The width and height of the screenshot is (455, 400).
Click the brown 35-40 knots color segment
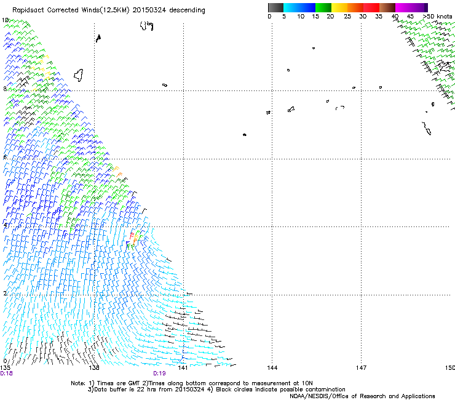click(x=387, y=7)
